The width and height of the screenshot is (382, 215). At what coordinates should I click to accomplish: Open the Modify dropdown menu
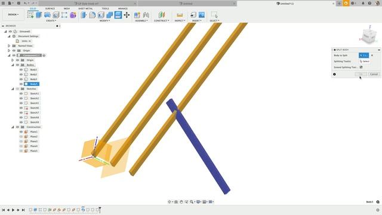coord(105,21)
